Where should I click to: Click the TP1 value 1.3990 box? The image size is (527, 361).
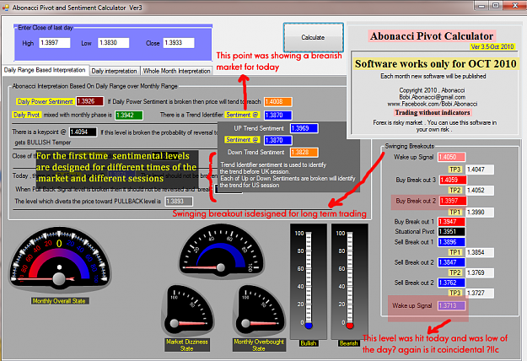click(480, 212)
